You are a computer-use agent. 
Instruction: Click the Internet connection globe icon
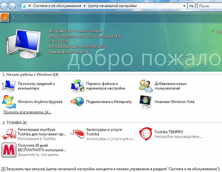click(x=77, y=102)
